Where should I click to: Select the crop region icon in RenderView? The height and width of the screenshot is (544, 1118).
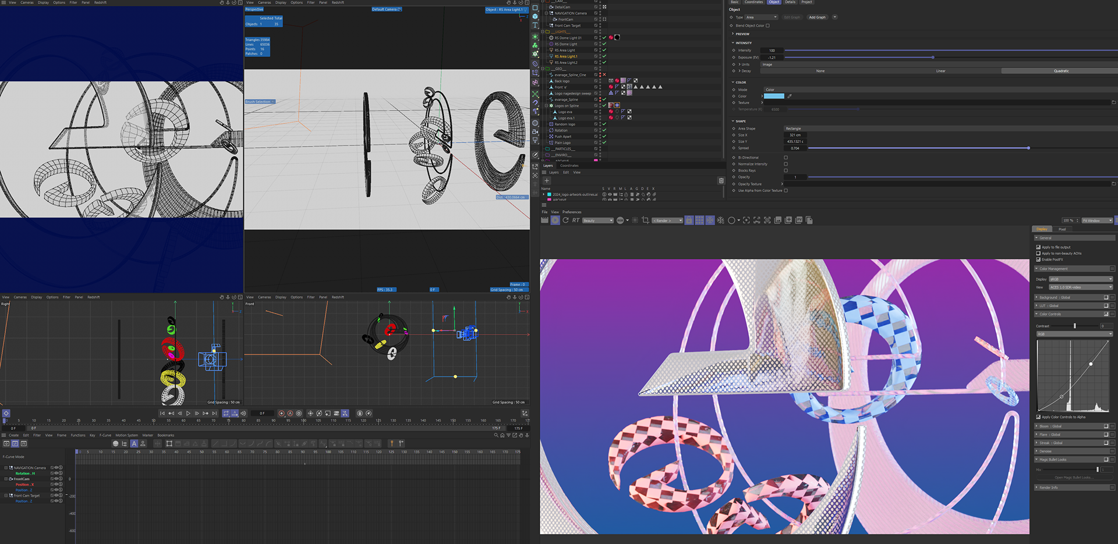point(645,220)
